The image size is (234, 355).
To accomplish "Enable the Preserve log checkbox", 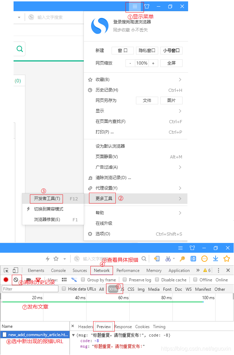I will (125, 280).
